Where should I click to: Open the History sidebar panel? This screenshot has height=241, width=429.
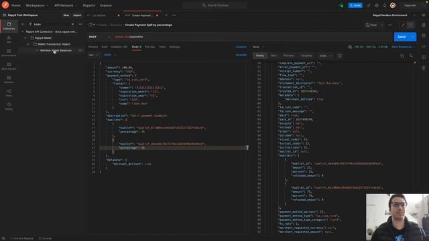9,106
